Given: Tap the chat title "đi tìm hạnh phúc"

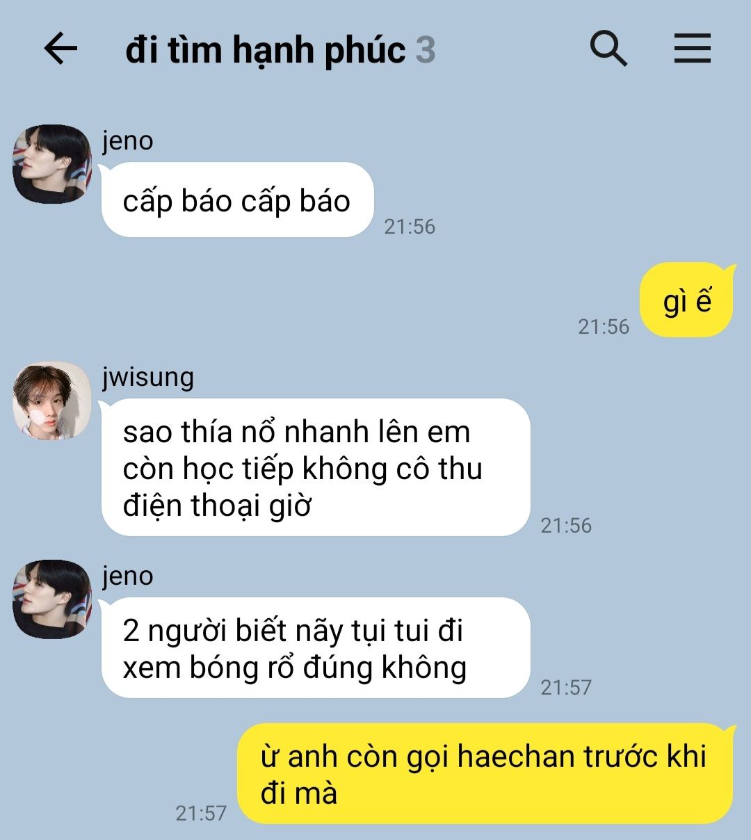Looking at the screenshot, I should (x=266, y=50).
